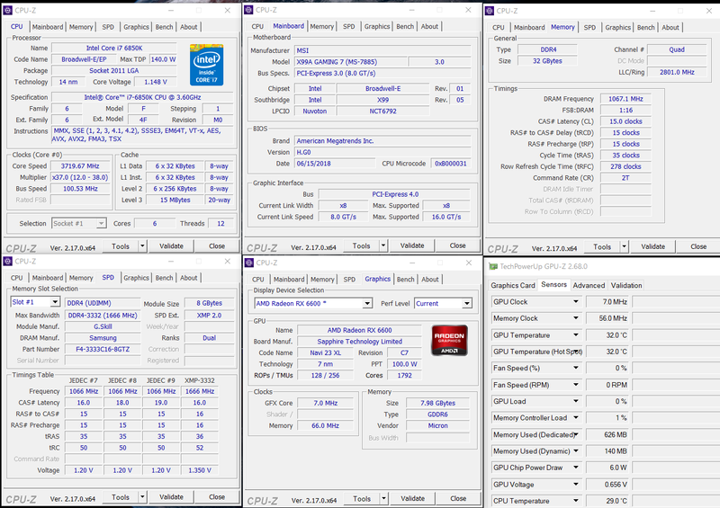Click the Memory Clock sensor graph bar

676,318
